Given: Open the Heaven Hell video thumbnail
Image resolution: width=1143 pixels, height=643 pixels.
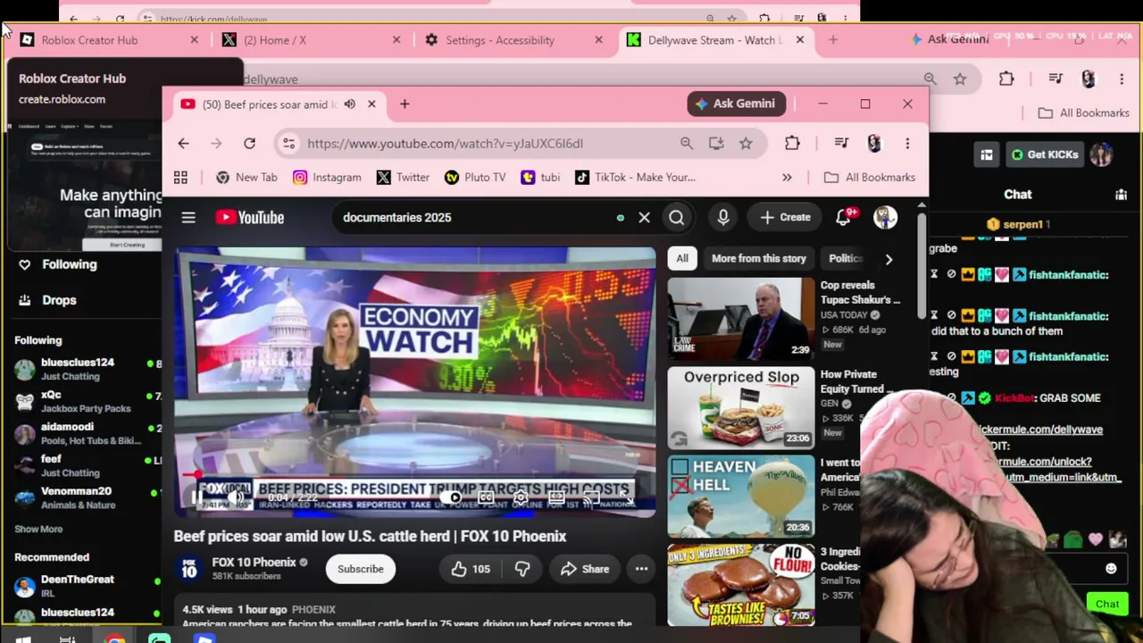Looking at the screenshot, I should point(741,497).
